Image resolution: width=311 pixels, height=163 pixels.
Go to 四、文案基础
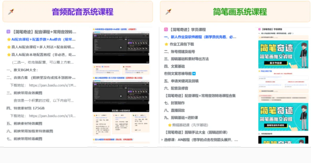click(174, 66)
